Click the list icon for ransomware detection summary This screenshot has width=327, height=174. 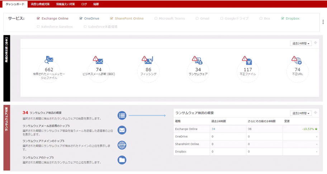[122, 115]
